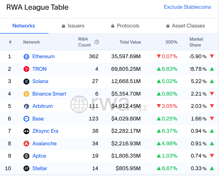Click Avalanche's market share 0.91%

click(199, 144)
